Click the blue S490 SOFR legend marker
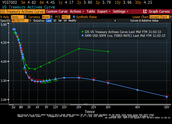The width and height of the screenshot is (172, 124). click(x=83, y=36)
